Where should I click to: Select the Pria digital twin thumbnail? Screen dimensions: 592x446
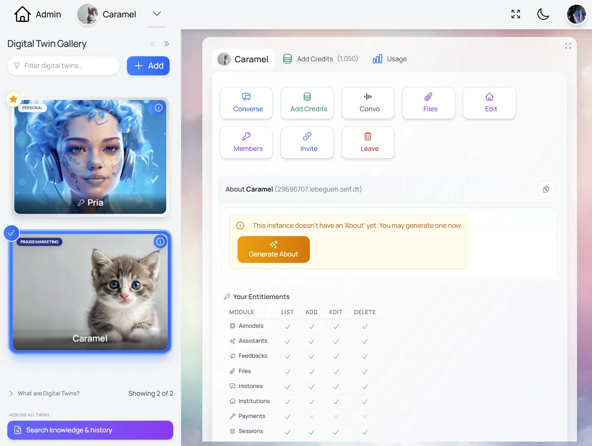pos(90,157)
